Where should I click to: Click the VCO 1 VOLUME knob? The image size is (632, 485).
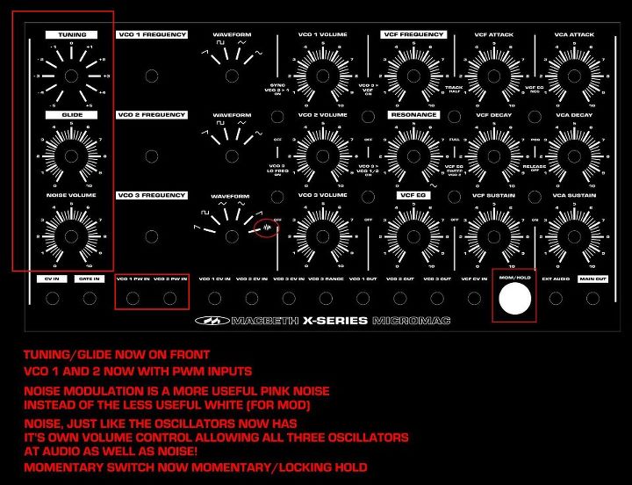[x=322, y=76]
